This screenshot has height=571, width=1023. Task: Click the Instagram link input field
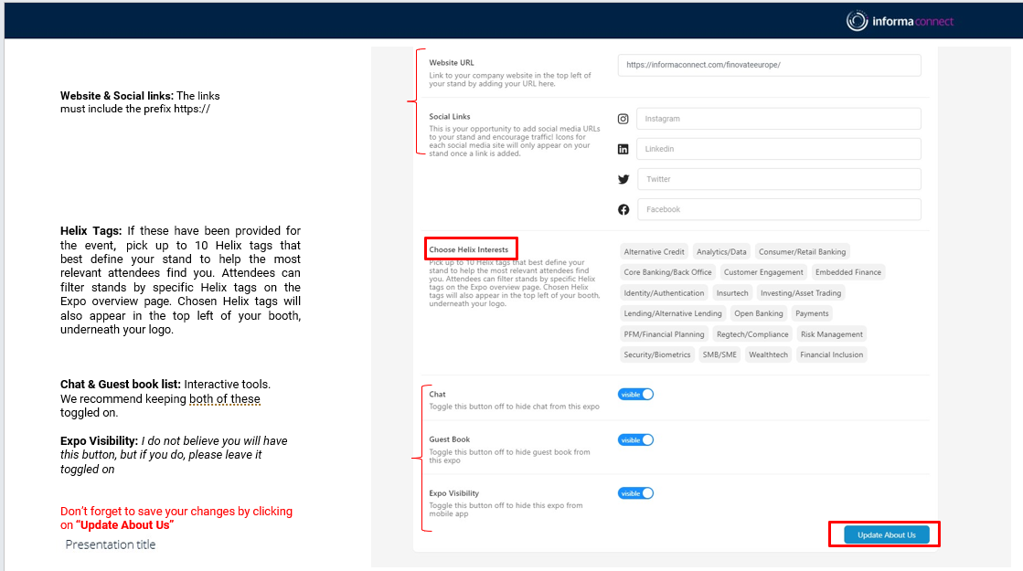point(779,119)
